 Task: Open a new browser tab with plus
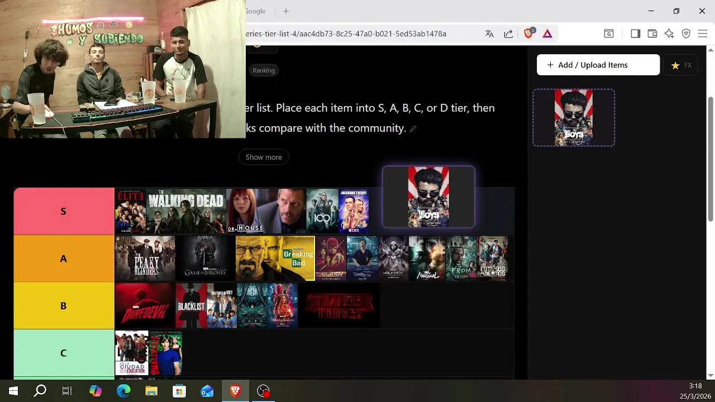286,11
